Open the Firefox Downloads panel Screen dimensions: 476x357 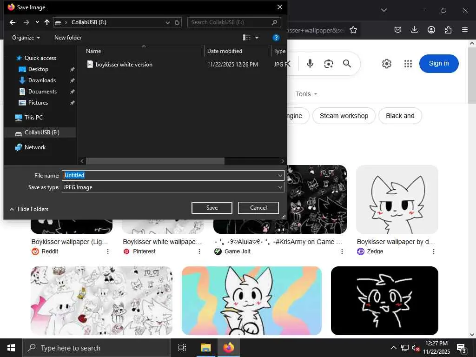(x=414, y=30)
